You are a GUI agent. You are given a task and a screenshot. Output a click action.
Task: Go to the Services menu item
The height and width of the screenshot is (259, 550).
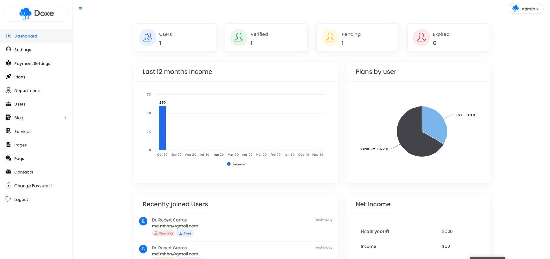(23, 131)
